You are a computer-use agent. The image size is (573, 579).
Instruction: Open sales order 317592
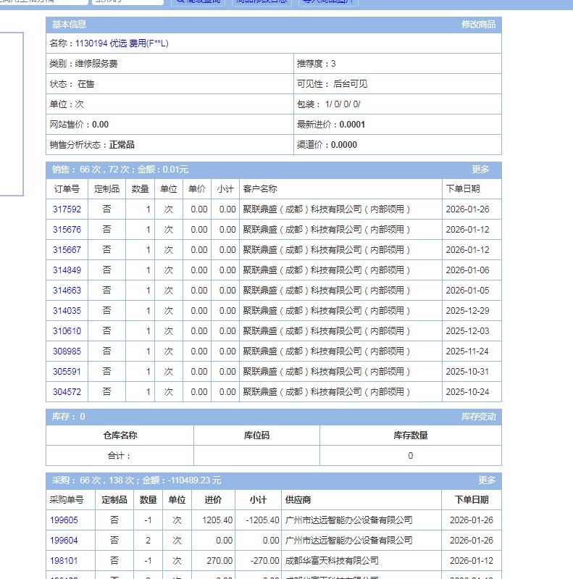(x=67, y=209)
